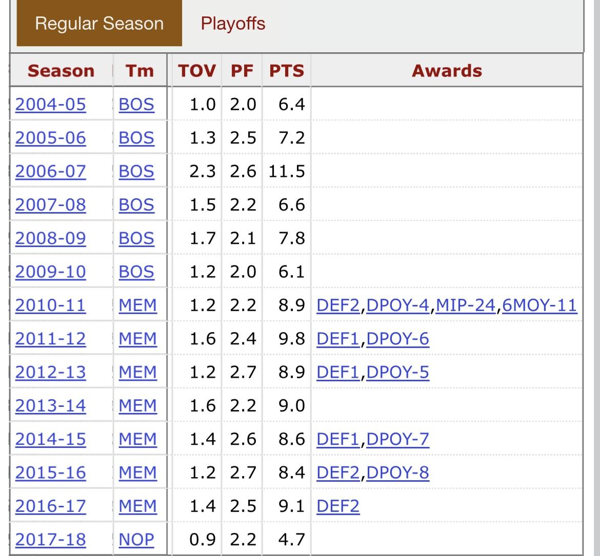This screenshot has height=556, width=600.
Task: Open the DEF1 link for 2011-12
Action: (x=338, y=339)
